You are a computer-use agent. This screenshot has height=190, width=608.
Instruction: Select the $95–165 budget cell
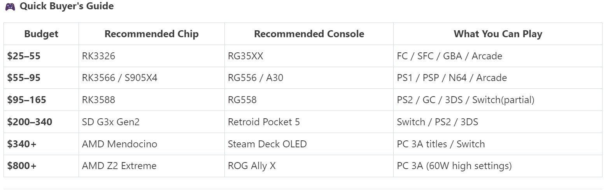26,100
